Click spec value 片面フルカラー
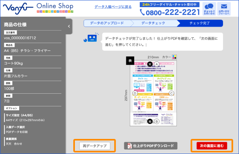 click(16, 76)
